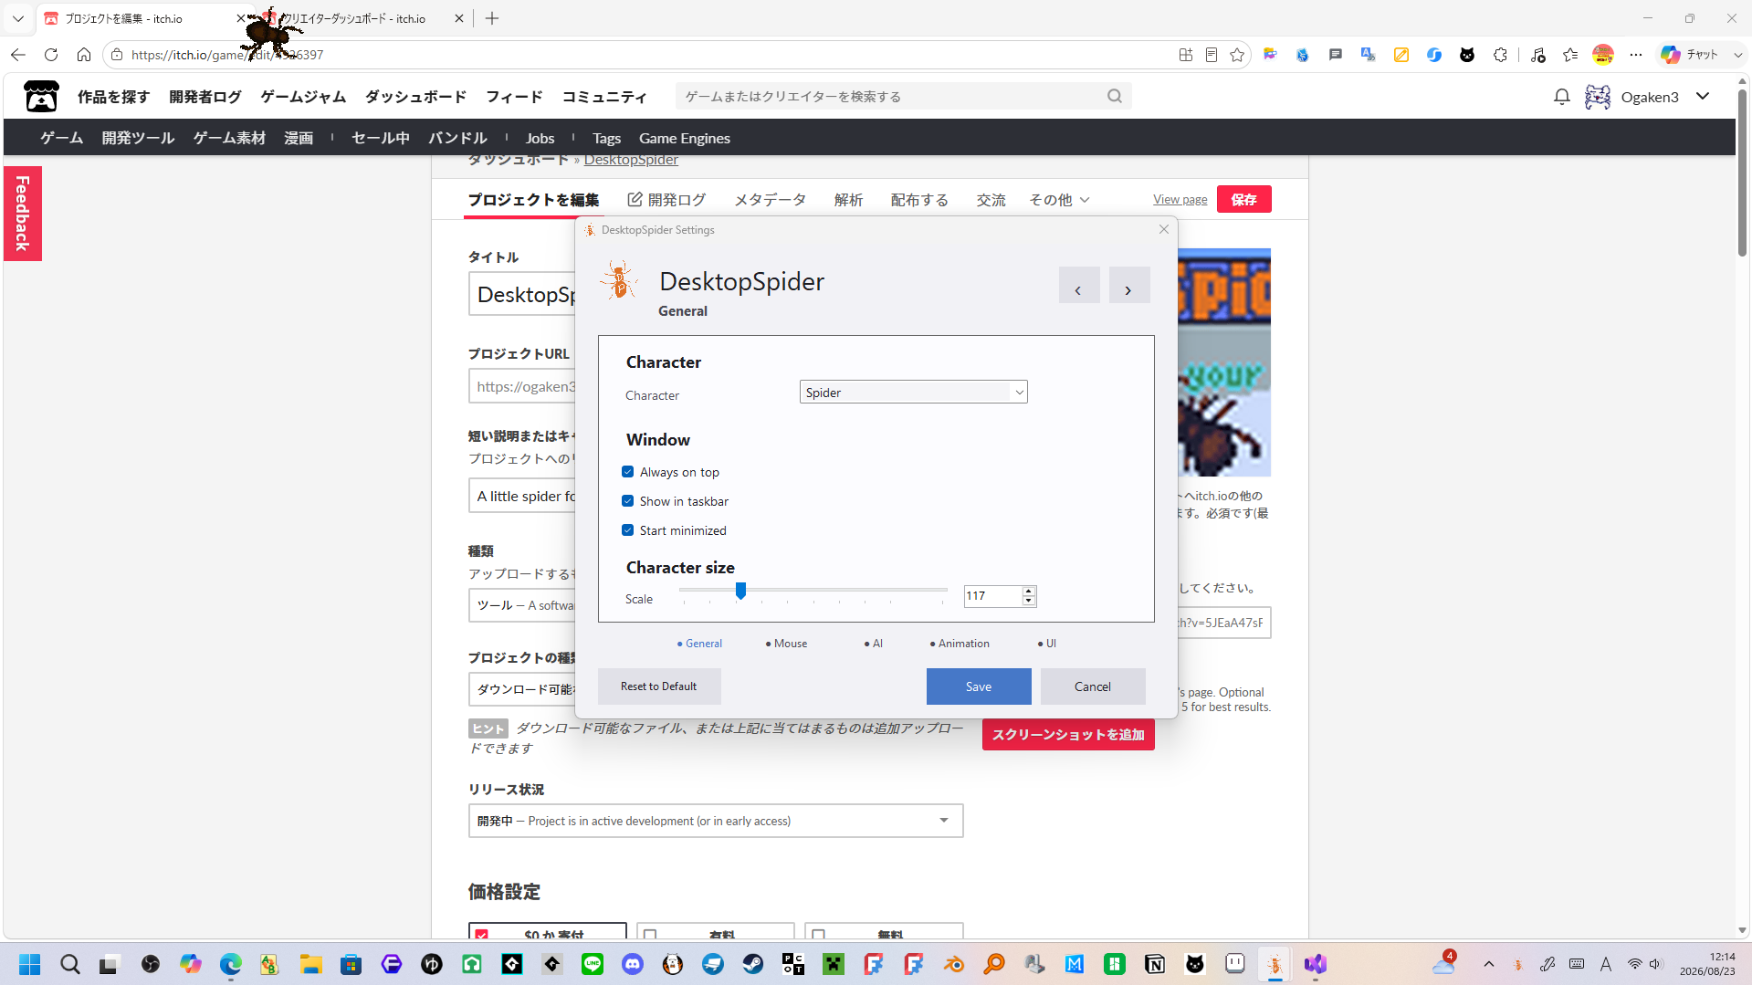Image resolution: width=1752 pixels, height=985 pixels.
Task: Open new browser tab with plus button
Action: (x=492, y=18)
